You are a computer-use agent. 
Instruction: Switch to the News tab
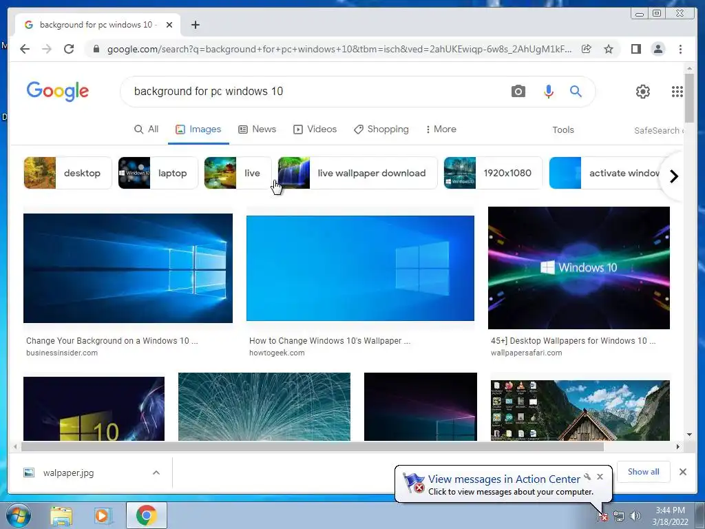pos(257,129)
